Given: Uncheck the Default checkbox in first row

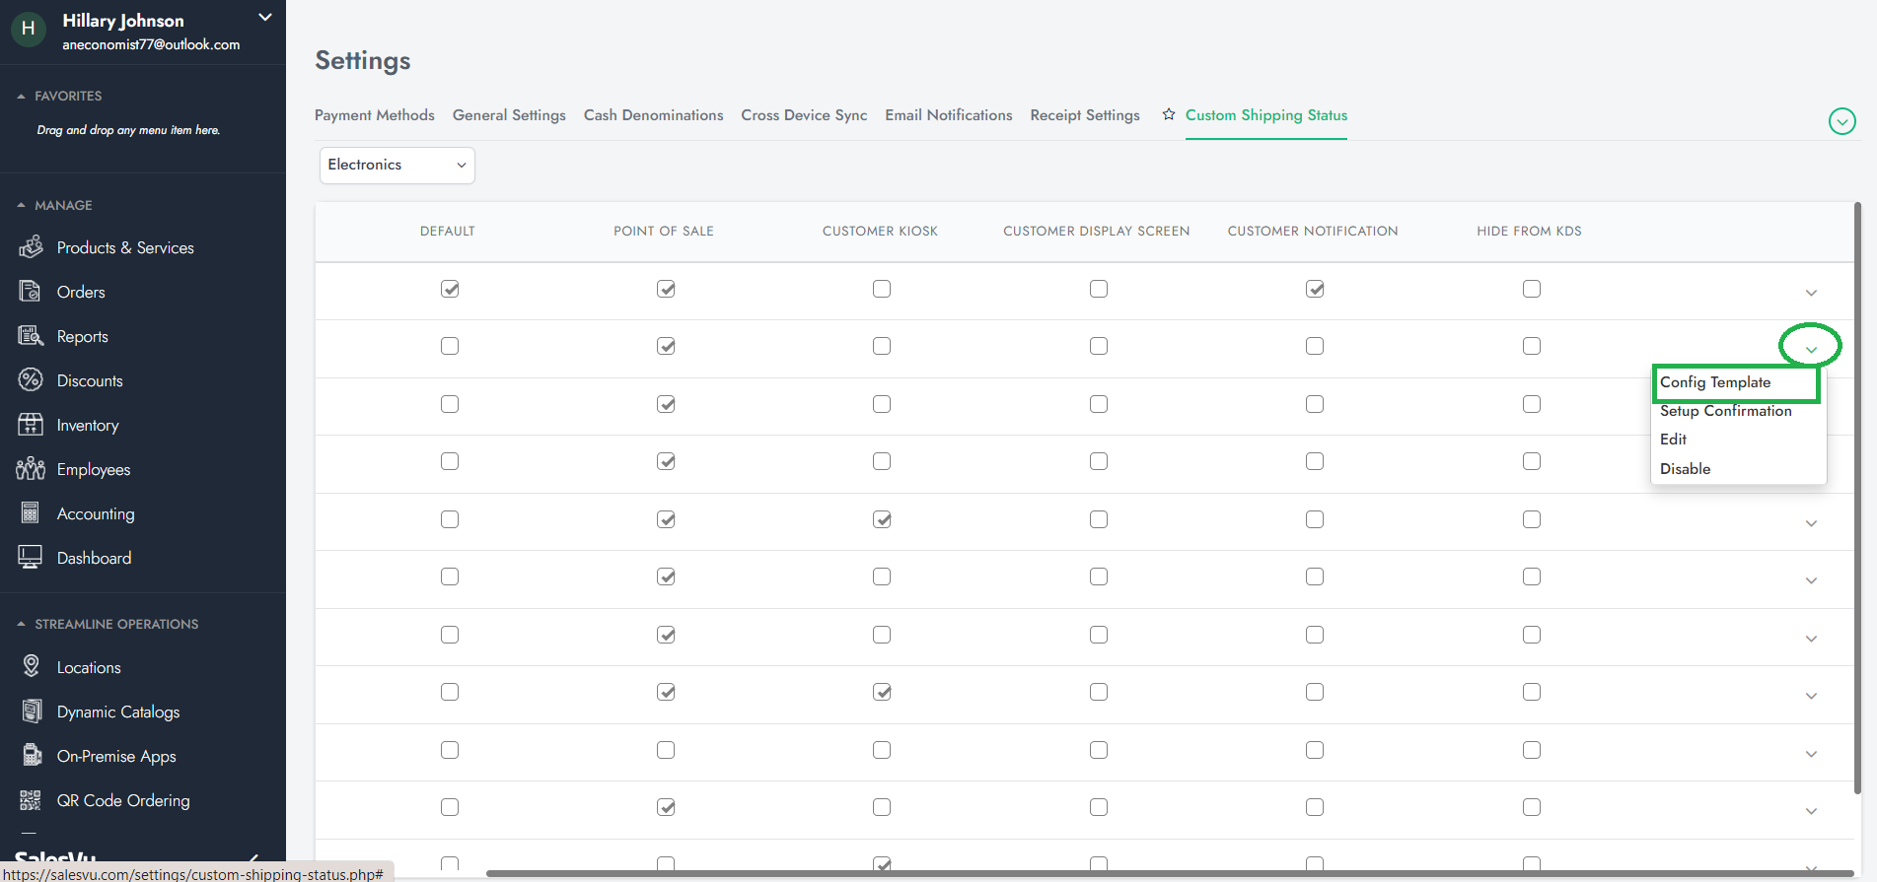Looking at the screenshot, I should pos(450,289).
